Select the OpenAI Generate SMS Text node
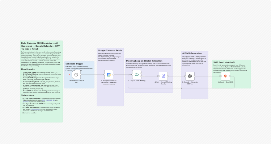The image size is (271, 163). point(190,76)
